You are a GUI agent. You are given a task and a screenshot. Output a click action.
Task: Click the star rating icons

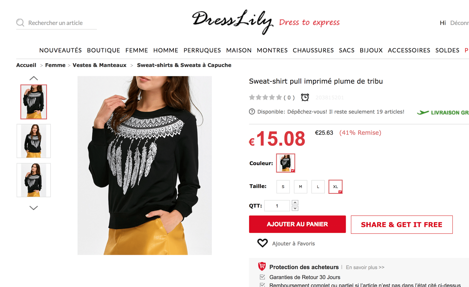coord(265,97)
